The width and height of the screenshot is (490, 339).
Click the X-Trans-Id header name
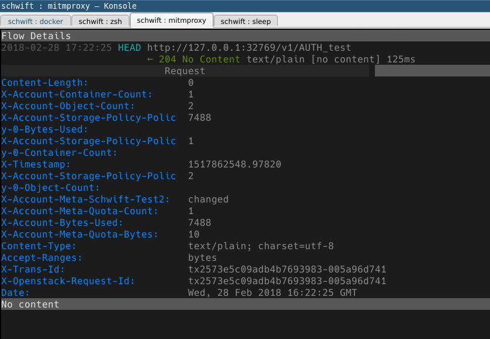point(33,269)
